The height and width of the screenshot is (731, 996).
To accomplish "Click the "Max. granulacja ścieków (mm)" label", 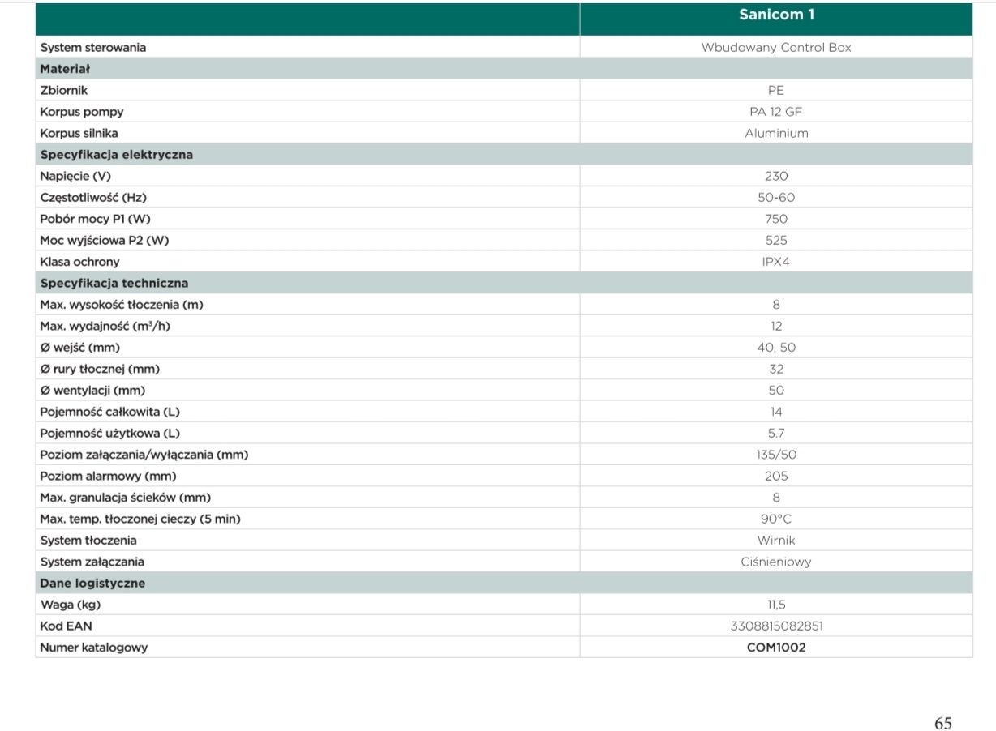I will coord(125,498).
